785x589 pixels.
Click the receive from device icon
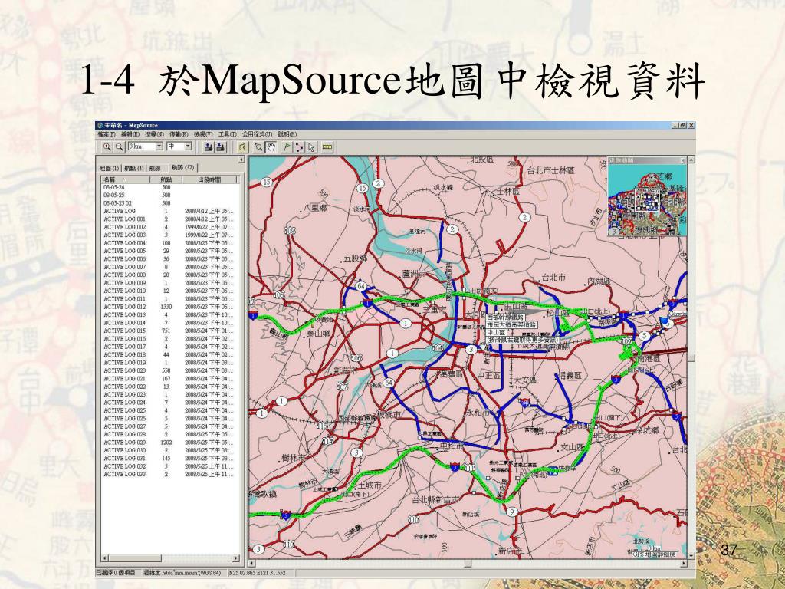pyautogui.click(x=221, y=147)
